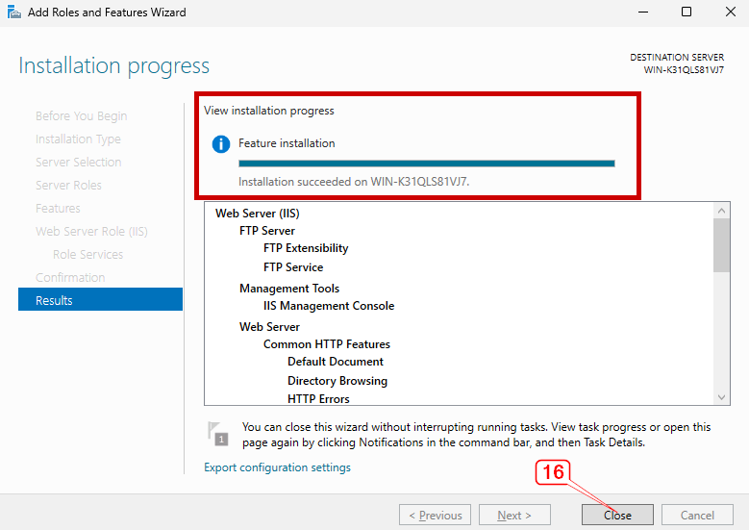Viewport: 749px width, 530px height.
Task: Click the Next button
Action: click(514, 515)
